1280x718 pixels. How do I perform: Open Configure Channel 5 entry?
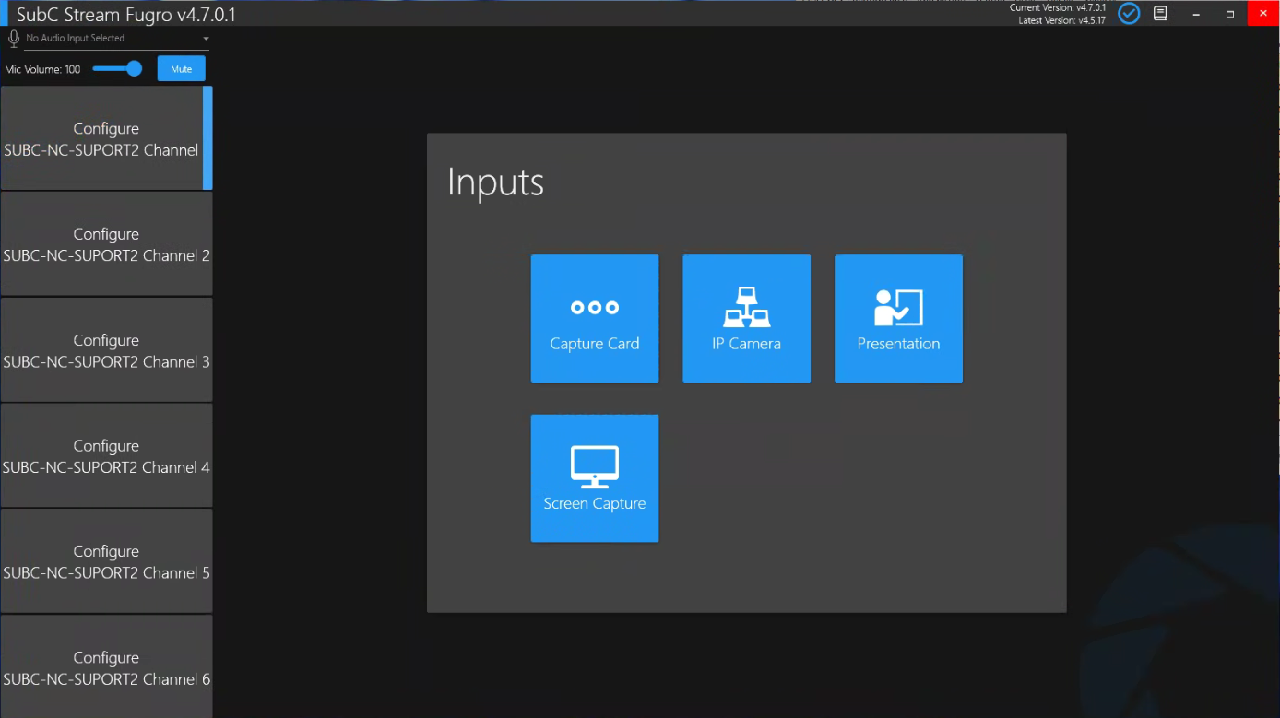(106, 561)
